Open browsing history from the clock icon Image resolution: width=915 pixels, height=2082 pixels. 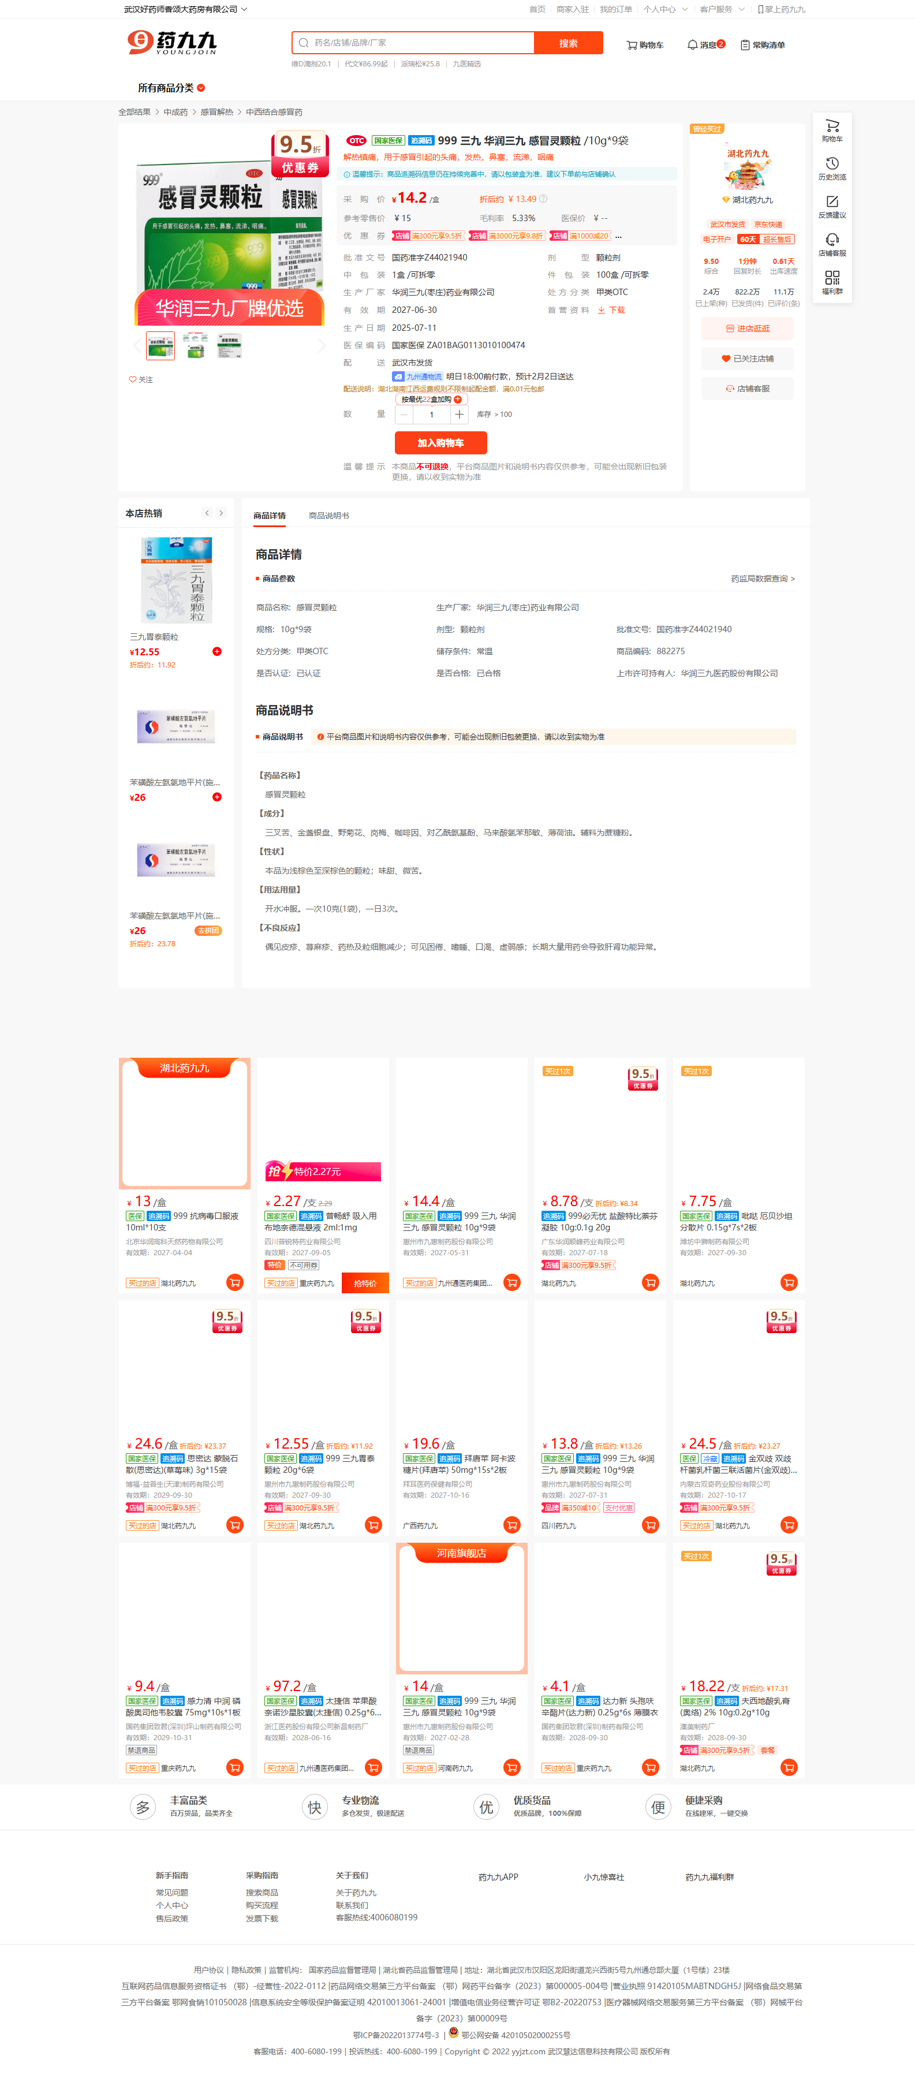coord(832,164)
